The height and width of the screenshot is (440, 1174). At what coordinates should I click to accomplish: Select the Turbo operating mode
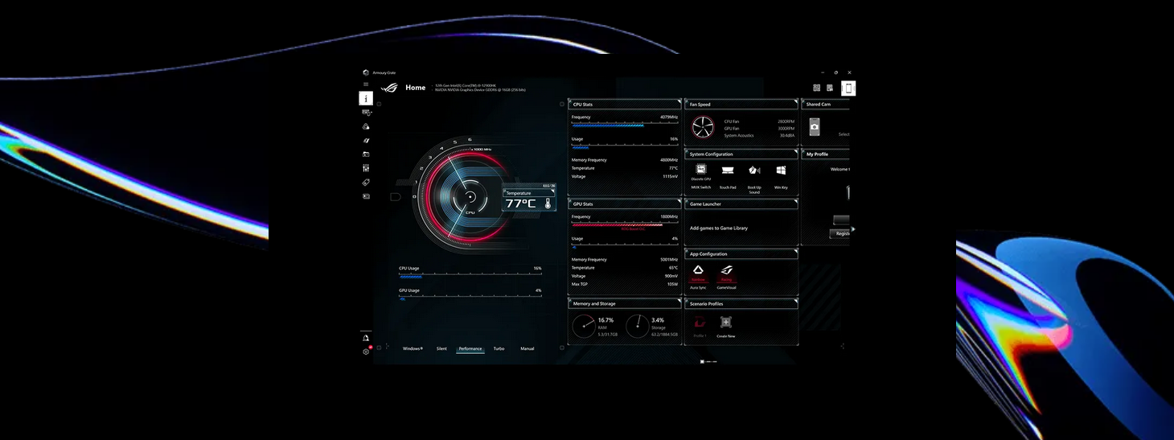coord(499,348)
